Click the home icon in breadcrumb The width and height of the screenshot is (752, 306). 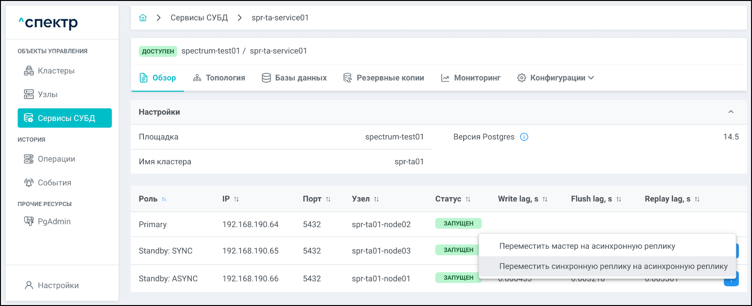point(143,18)
